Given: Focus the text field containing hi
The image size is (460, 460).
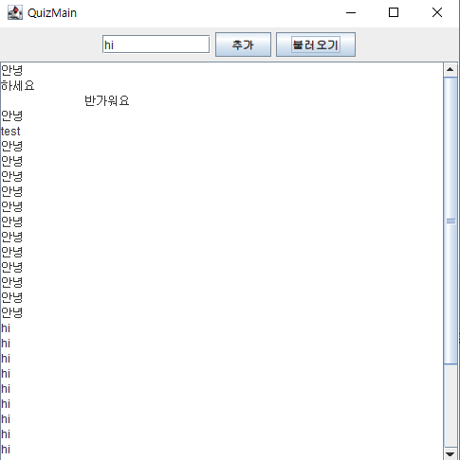Looking at the screenshot, I should (x=156, y=44).
